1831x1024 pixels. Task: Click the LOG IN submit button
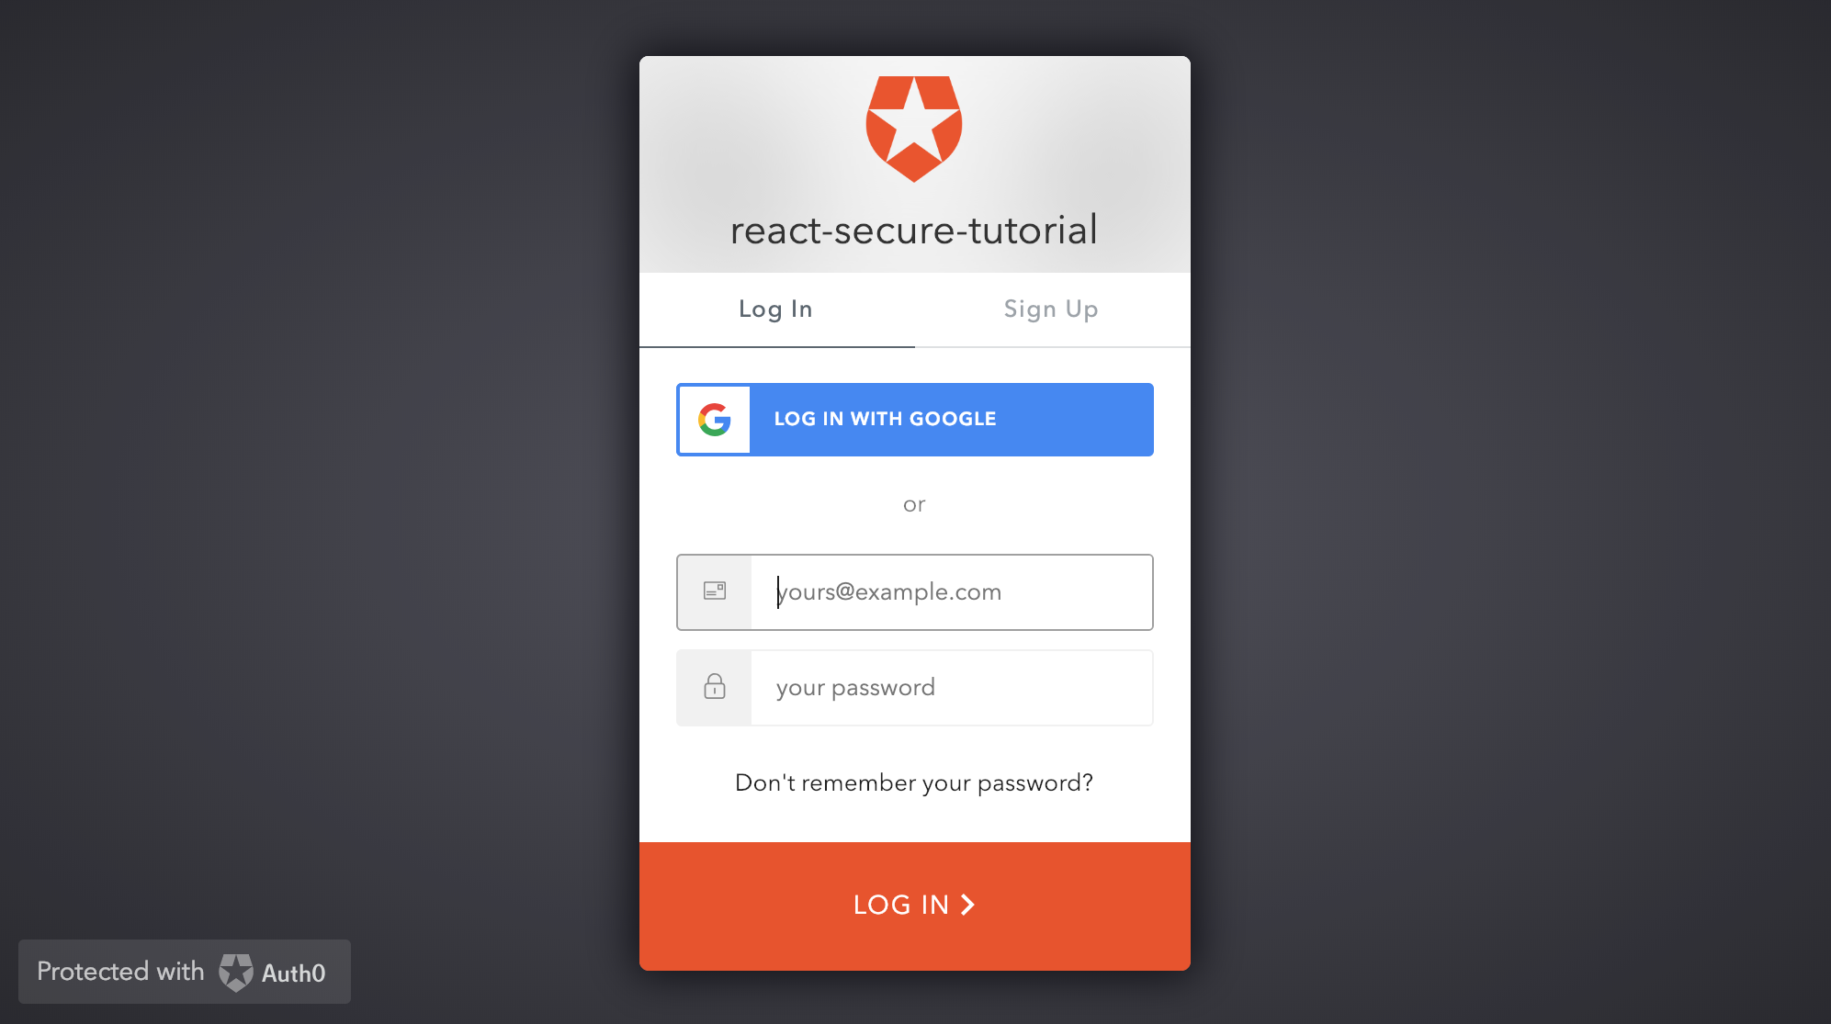tap(914, 904)
